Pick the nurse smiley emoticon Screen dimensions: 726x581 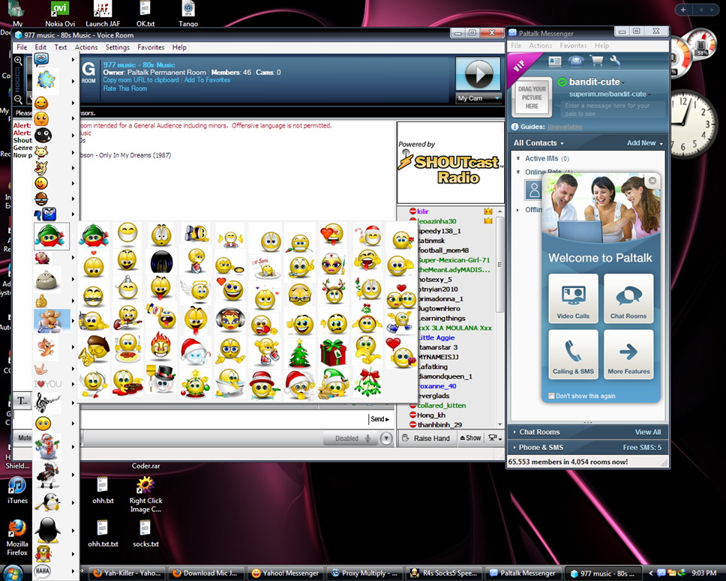point(333,265)
